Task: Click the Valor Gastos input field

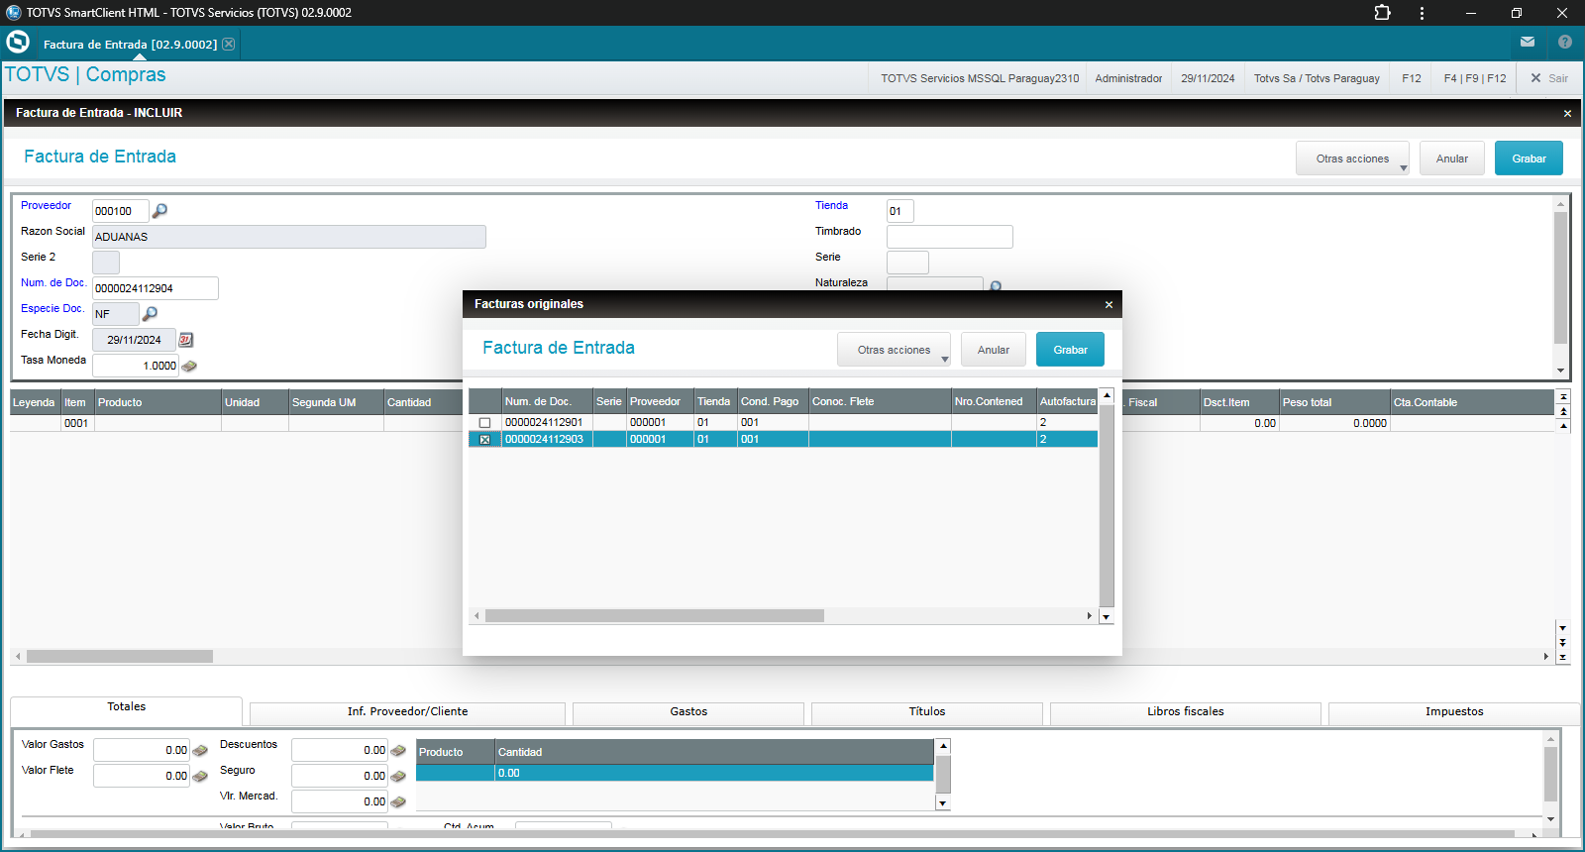Action: (142, 751)
